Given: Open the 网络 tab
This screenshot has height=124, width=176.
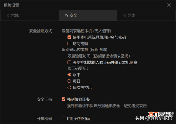Looking at the screenshot, I should pos(146,15).
